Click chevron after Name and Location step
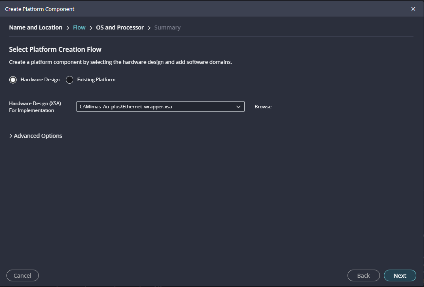This screenshot has width=424, height=287. [68, 28]
